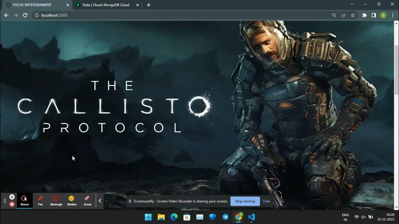Close the MongoDB Cloud tab
Viewport: 399px width, 224px height.
[137, 5]
